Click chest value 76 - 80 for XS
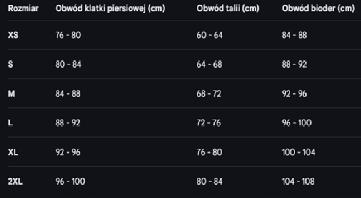Viewport: 361px width, 198px height. [68, 35]
